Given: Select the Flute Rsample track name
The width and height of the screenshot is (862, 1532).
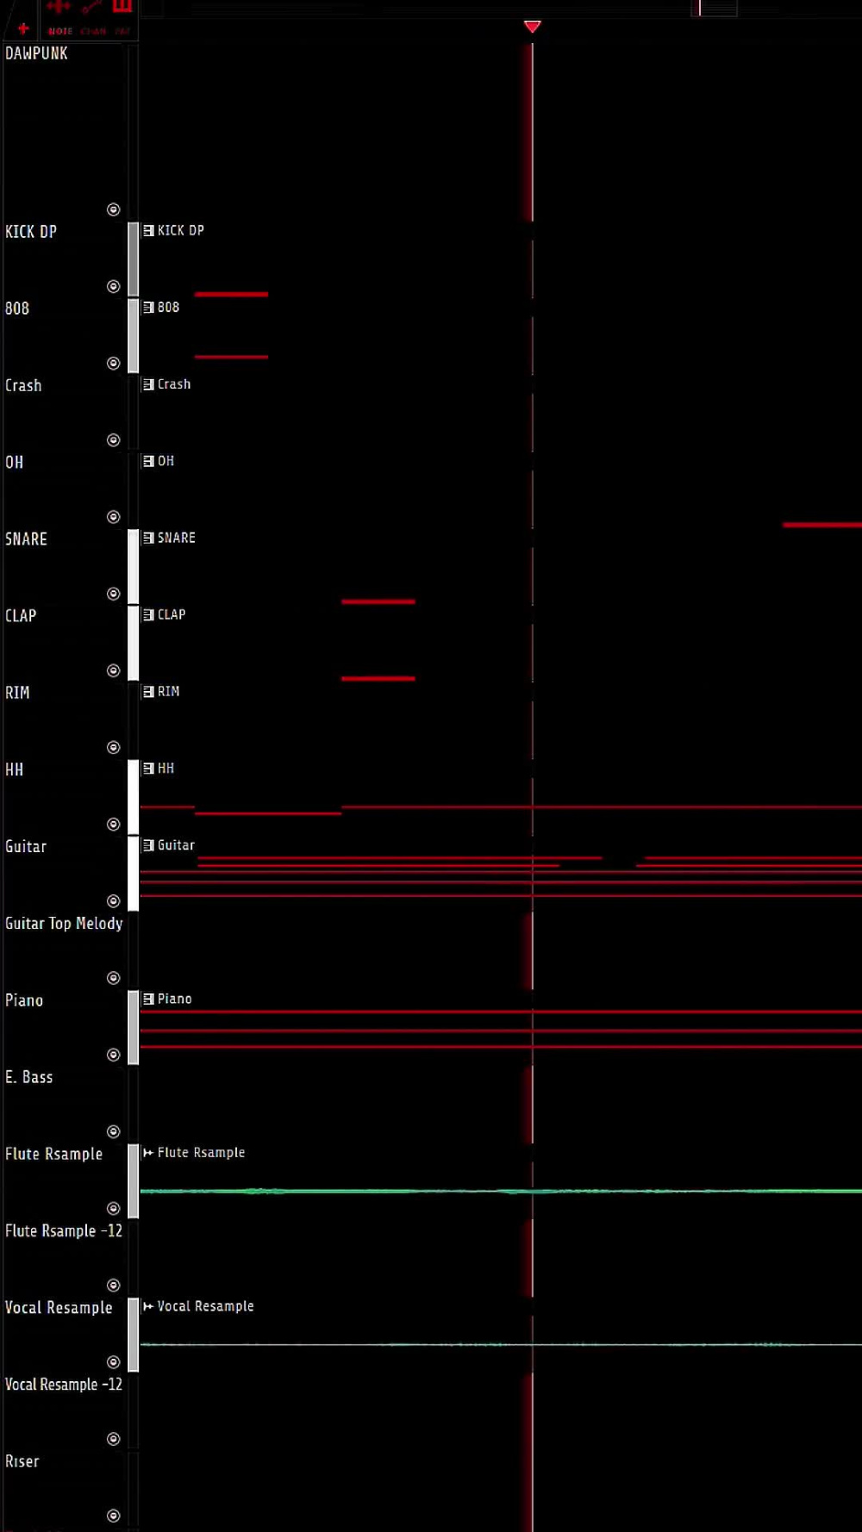Looking at the screenshot, I should 53,1154.
